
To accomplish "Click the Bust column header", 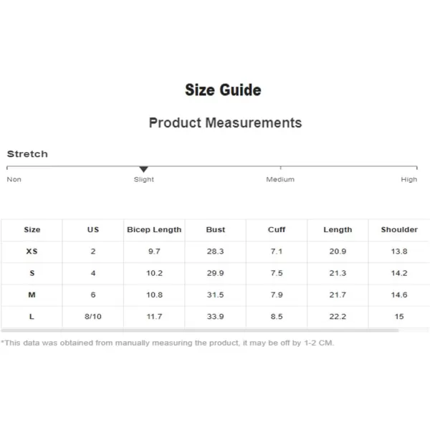I will (215, 229).
